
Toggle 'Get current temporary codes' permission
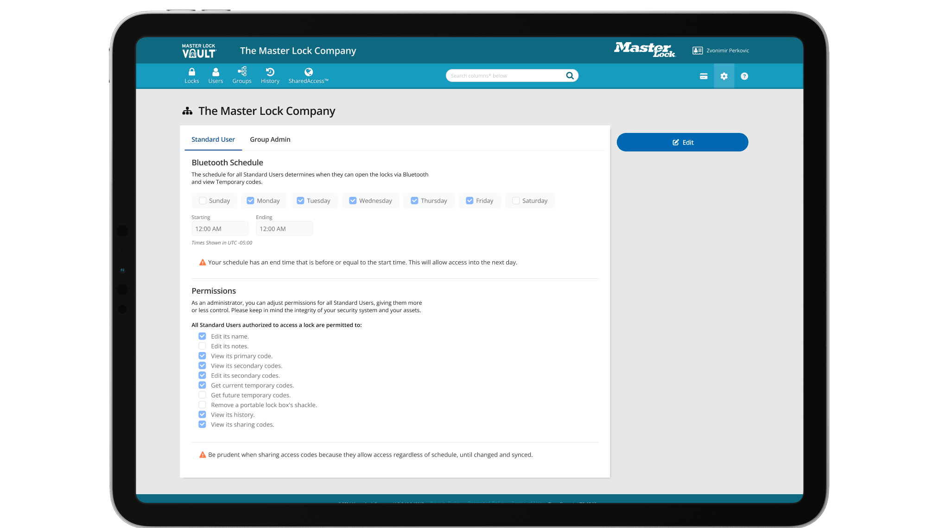[202, 385]
